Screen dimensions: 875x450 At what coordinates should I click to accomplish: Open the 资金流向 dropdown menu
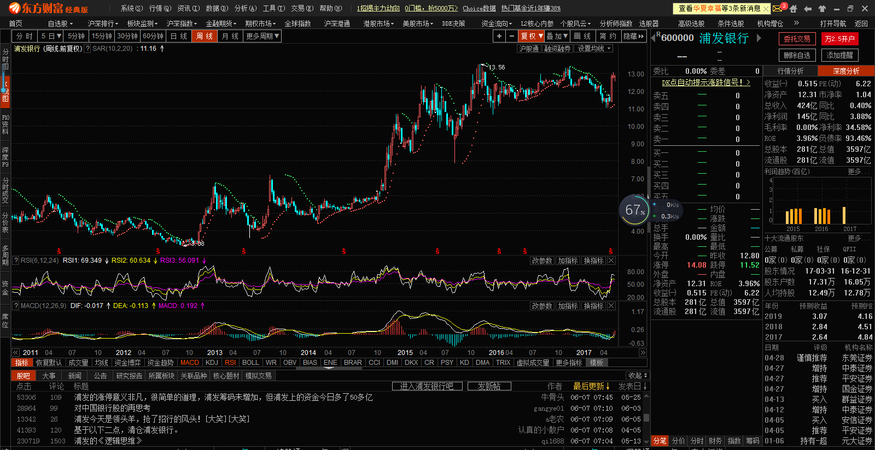(x=497, y=23)
